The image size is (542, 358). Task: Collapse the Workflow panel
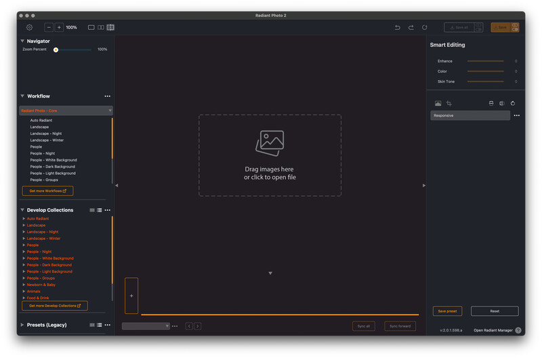22,96
